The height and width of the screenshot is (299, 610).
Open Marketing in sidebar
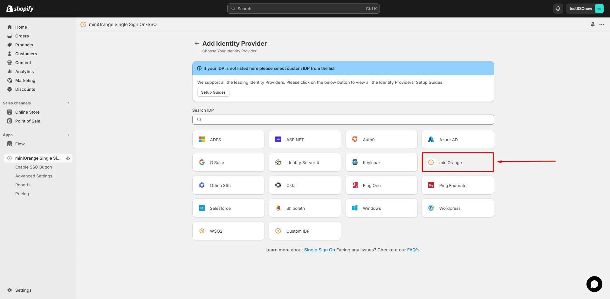[x=25, y=80]
